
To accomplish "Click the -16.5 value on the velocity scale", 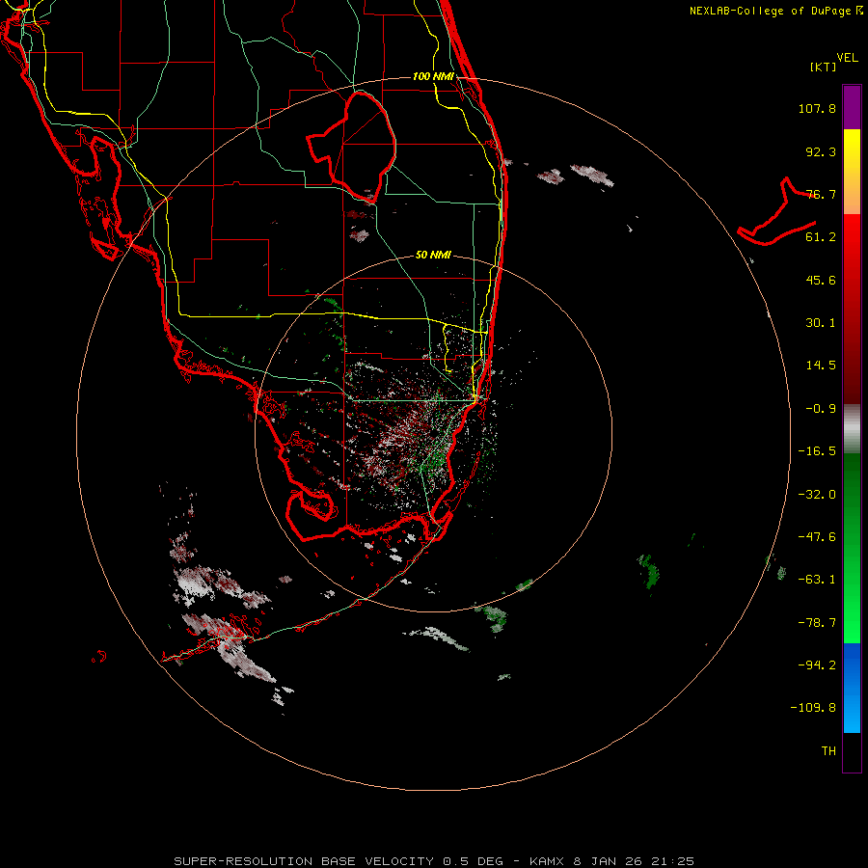I will point(817,451).
